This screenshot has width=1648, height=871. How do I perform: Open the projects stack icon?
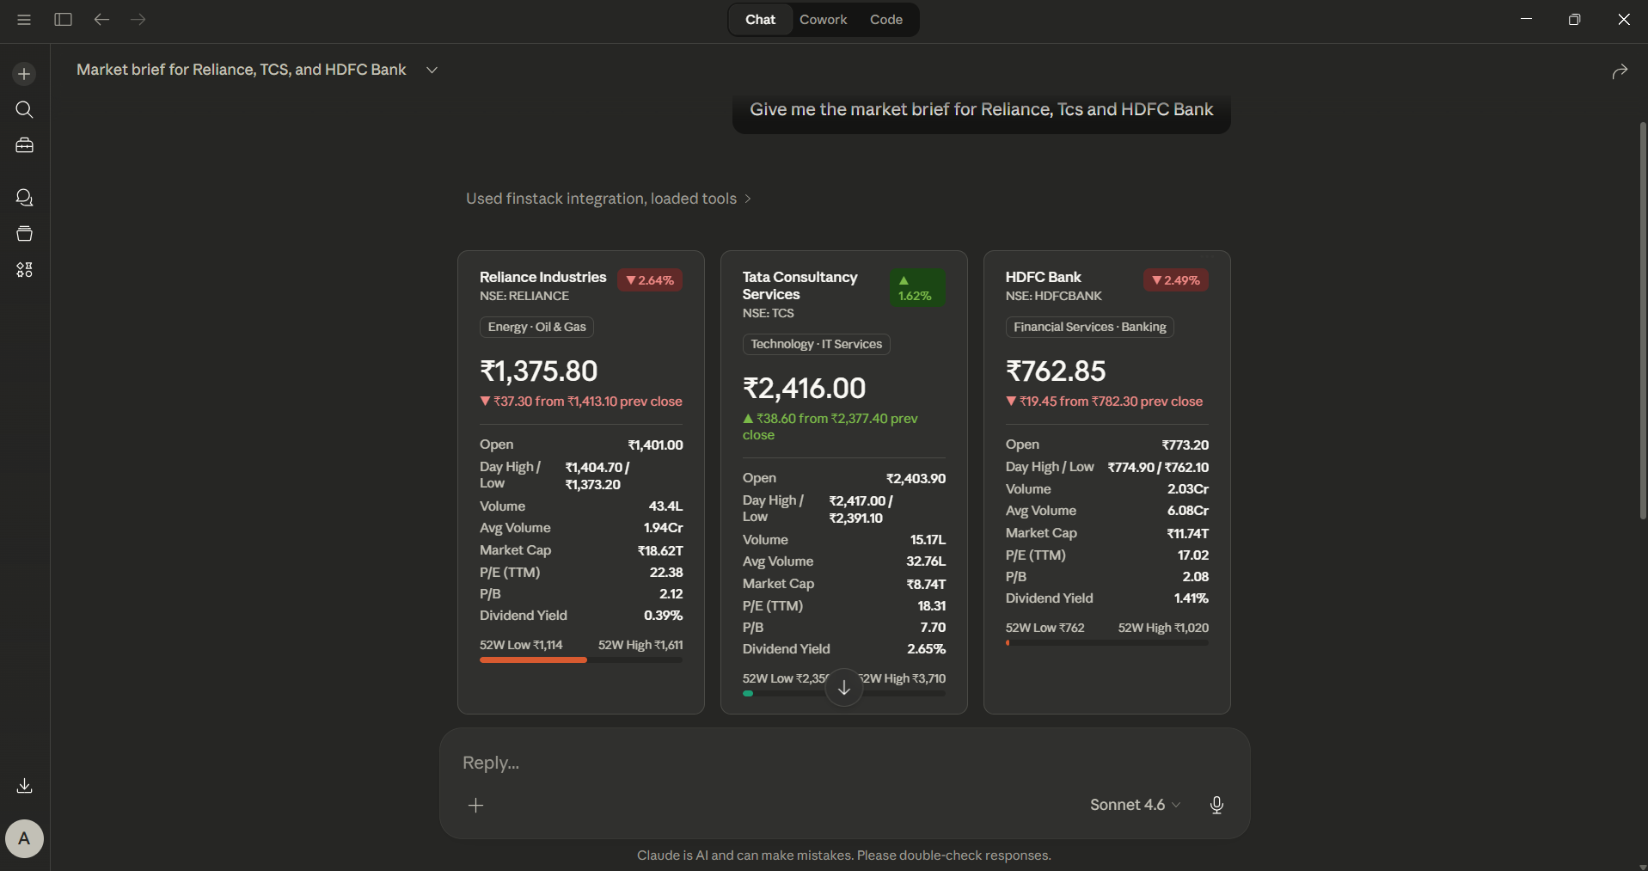pos(24,234)
